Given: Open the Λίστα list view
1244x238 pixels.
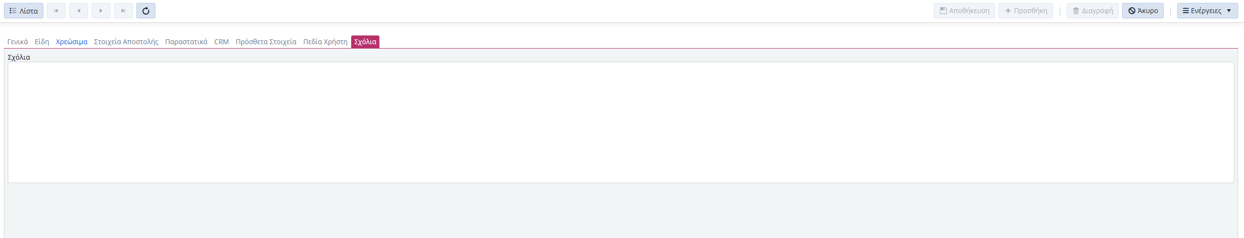Looking at the screenshot, I should pos(23,11).
